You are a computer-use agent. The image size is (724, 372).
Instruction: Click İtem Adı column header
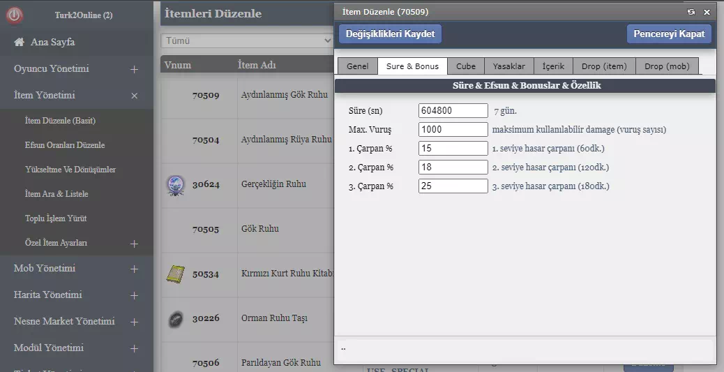pos(257,65)
